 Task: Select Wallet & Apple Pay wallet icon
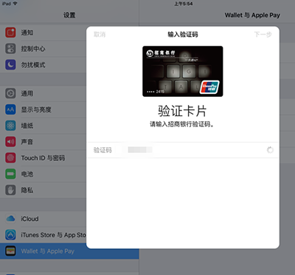click(x=10, y=251)
